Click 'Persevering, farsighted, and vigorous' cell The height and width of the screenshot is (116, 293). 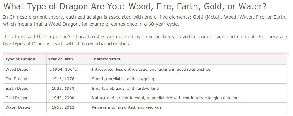tap(188, 107)
